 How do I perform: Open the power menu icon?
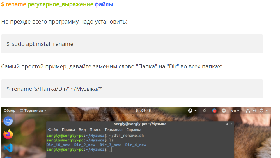(261, 111)
